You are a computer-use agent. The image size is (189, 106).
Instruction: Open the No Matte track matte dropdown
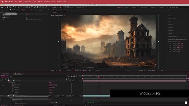click(x=63, y=96)
